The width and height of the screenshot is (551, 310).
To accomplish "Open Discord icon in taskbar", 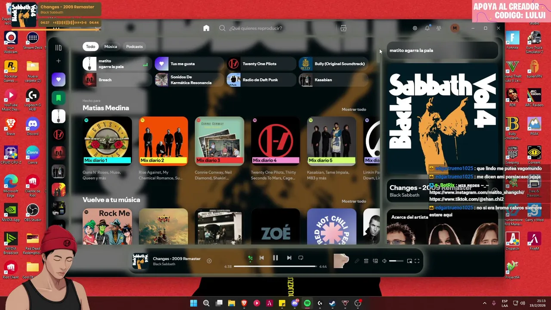I will (295, 303).
